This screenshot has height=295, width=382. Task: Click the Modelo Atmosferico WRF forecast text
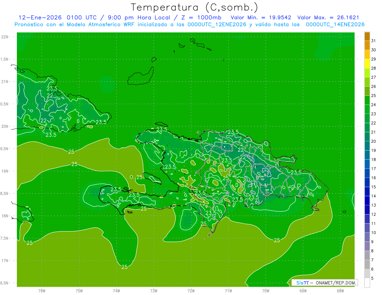pos(99,25)
